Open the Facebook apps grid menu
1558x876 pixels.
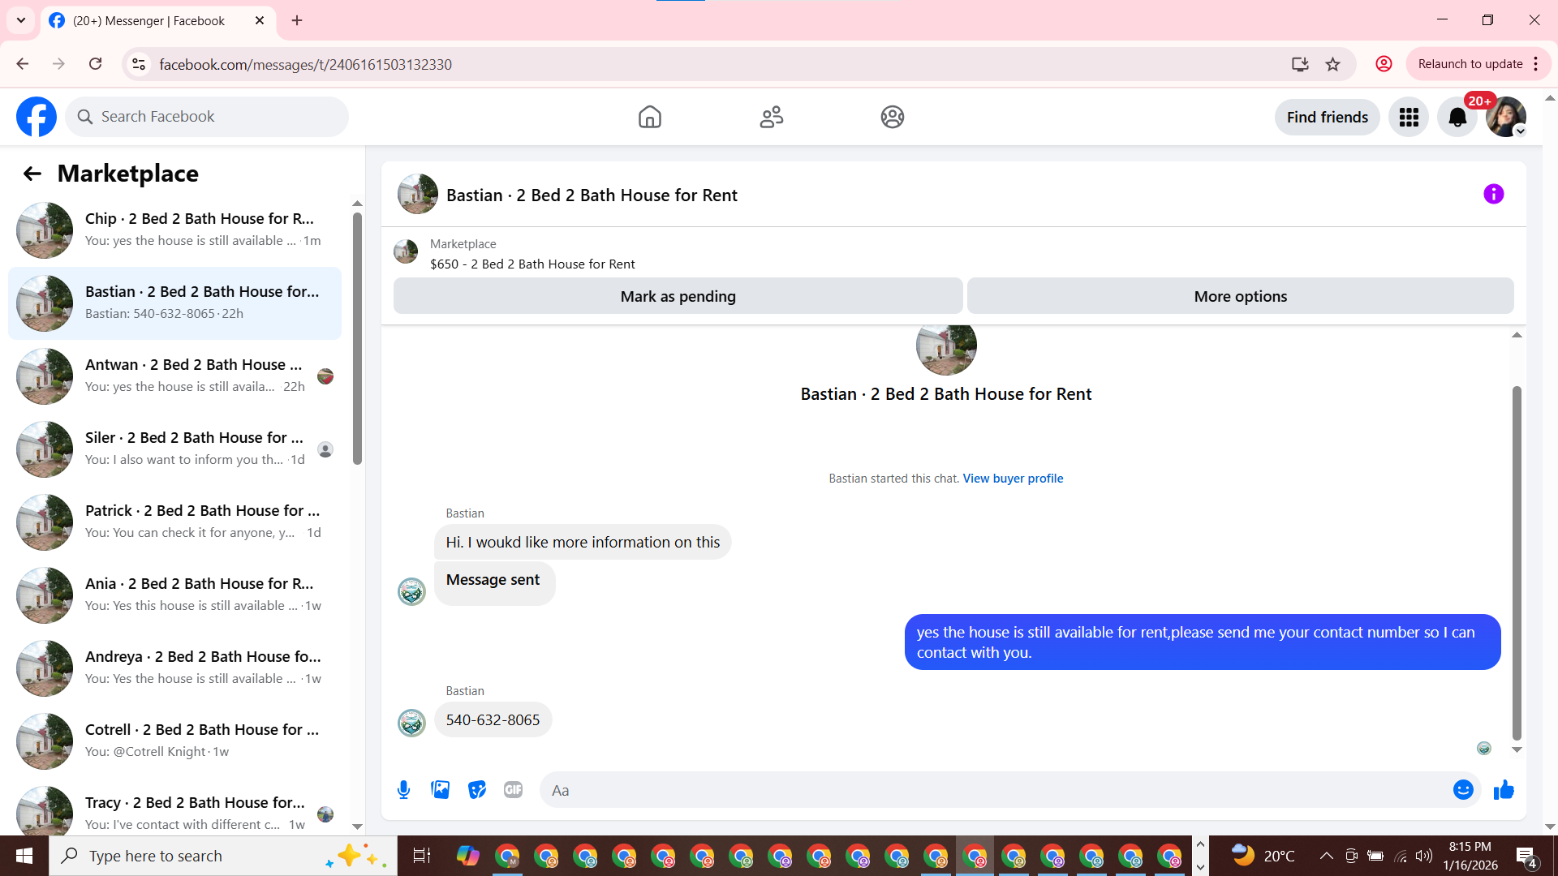tap(1409, 118)
